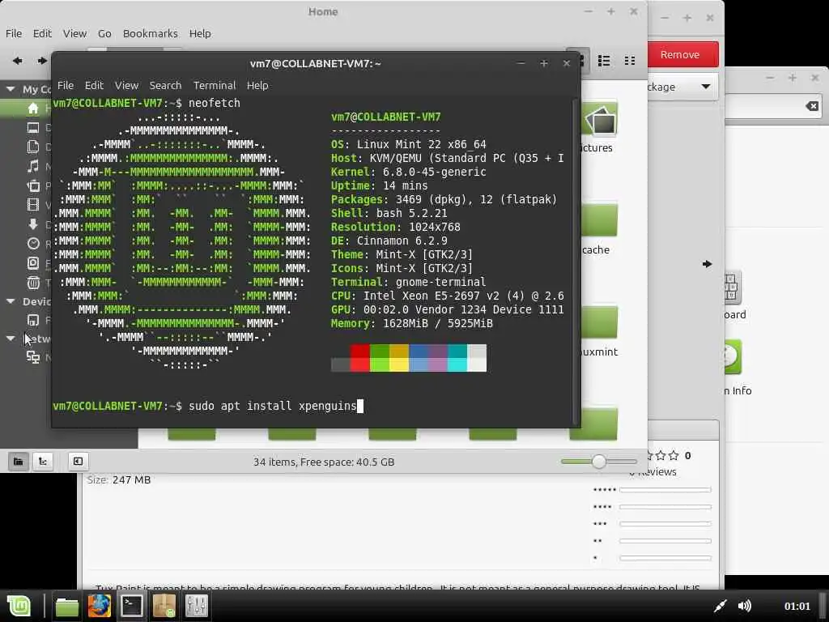
Task: Collapse the My Computer sidebar section
Action: [10, 89]
